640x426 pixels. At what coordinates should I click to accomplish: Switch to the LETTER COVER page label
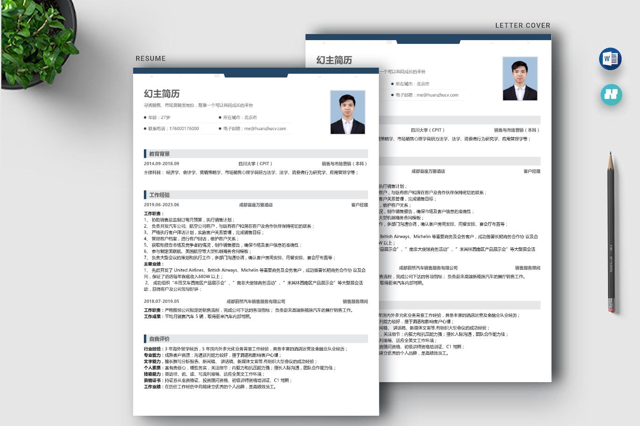tap(522, 25)
